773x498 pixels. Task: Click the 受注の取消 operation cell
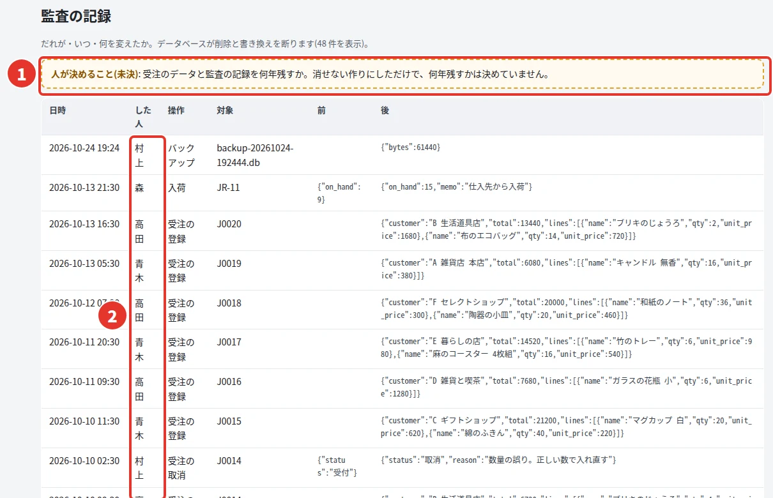click(181, 468)
